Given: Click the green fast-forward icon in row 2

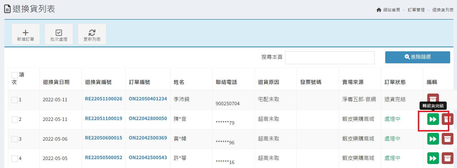Looking at the screenshot, I should click(433, 119).
